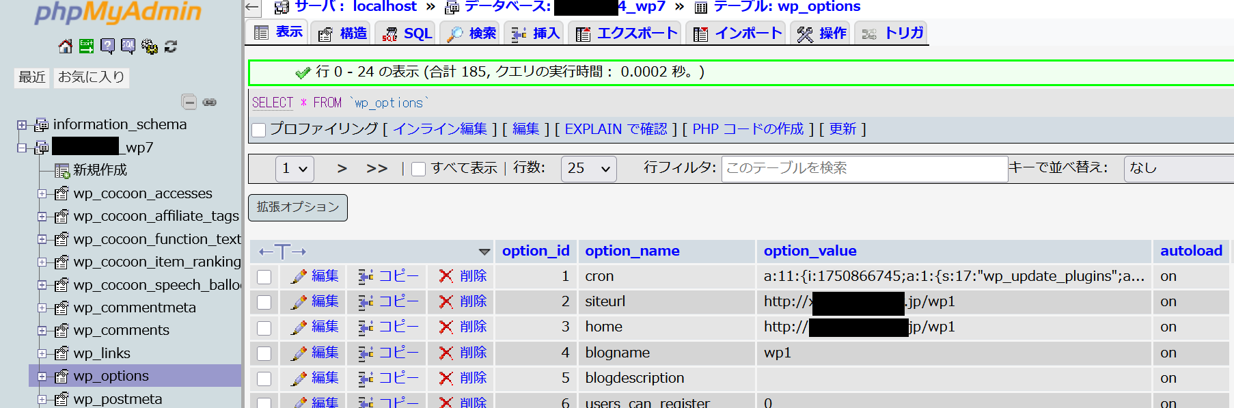
Task: Open the structure tab
Action: point(342,33)
